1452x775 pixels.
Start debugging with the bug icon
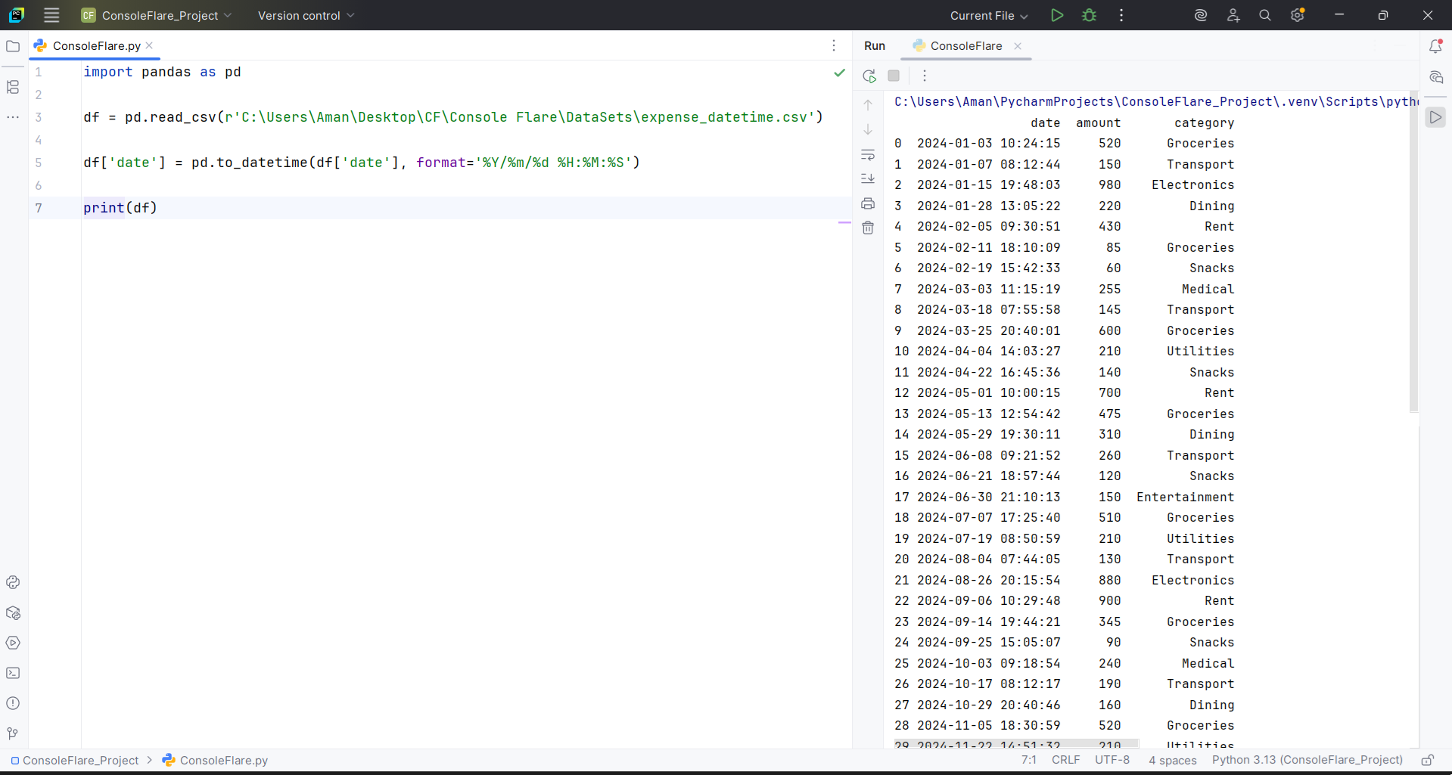[x=1090, y=15]
